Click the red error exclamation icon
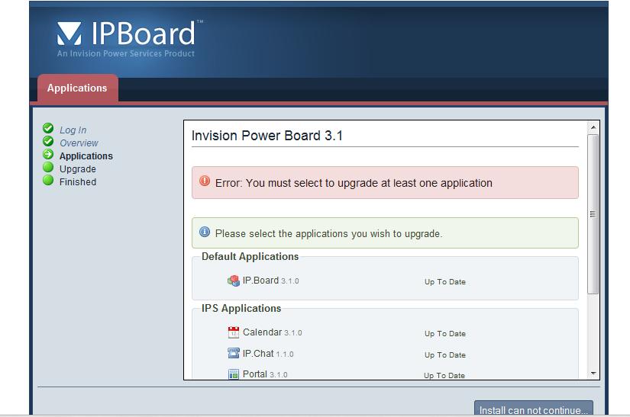 click(205, 181)
